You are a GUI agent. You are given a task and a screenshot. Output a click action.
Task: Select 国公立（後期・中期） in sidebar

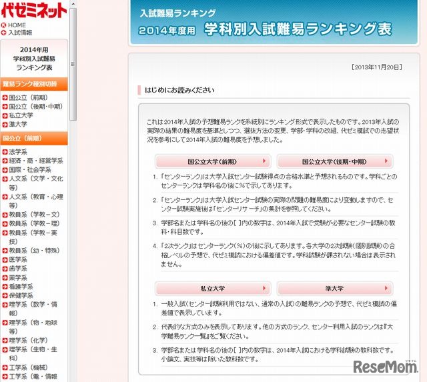coord(35,107)
